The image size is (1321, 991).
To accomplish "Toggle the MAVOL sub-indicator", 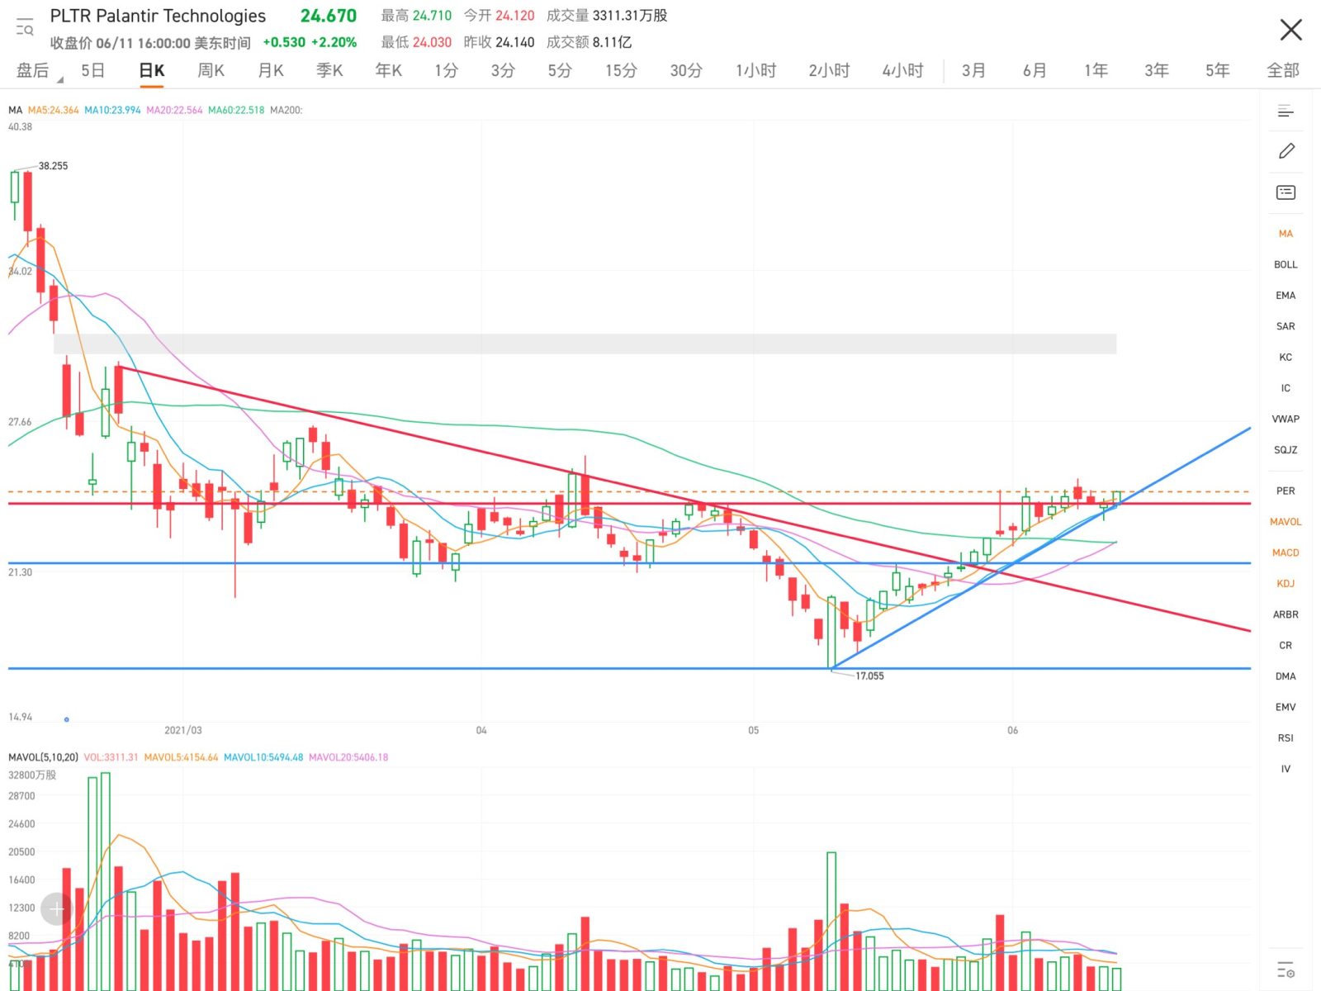I will click(x=1285, y=522).
